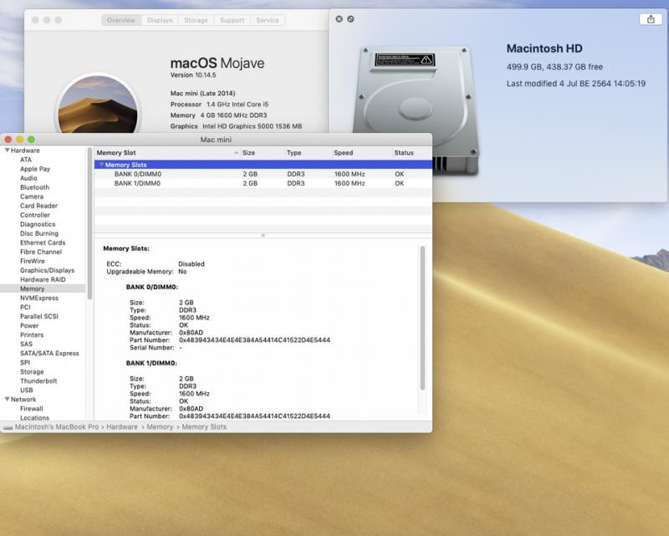Select Printers in the sidebar
The image size is (669, 536).
32,334
